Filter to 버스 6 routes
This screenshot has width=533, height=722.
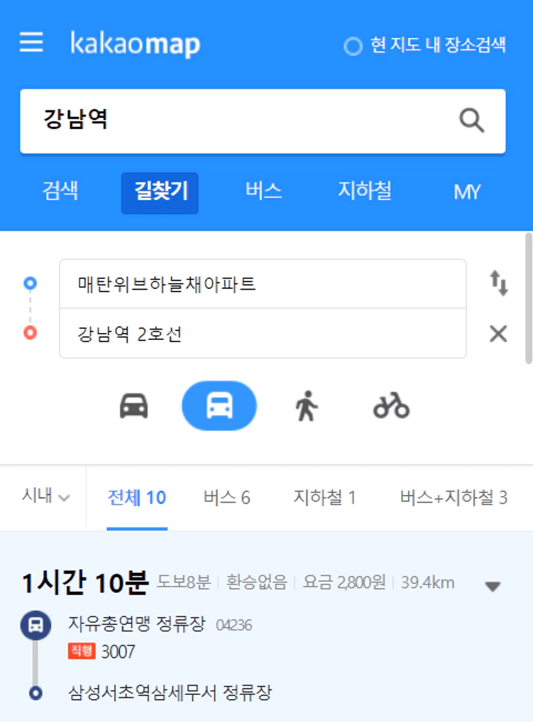click(x=227, y=497)
